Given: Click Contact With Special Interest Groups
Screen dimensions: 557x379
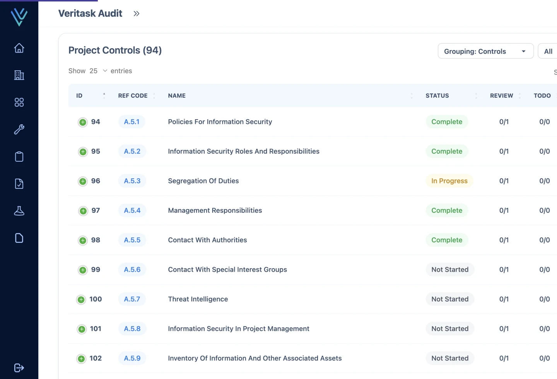Looking at the screenshot, I should pos(227,269).
